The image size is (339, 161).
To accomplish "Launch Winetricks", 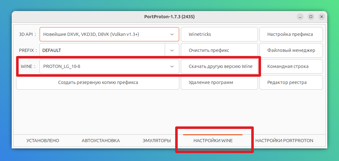I will pyautogui.click(x=219, y=34).
